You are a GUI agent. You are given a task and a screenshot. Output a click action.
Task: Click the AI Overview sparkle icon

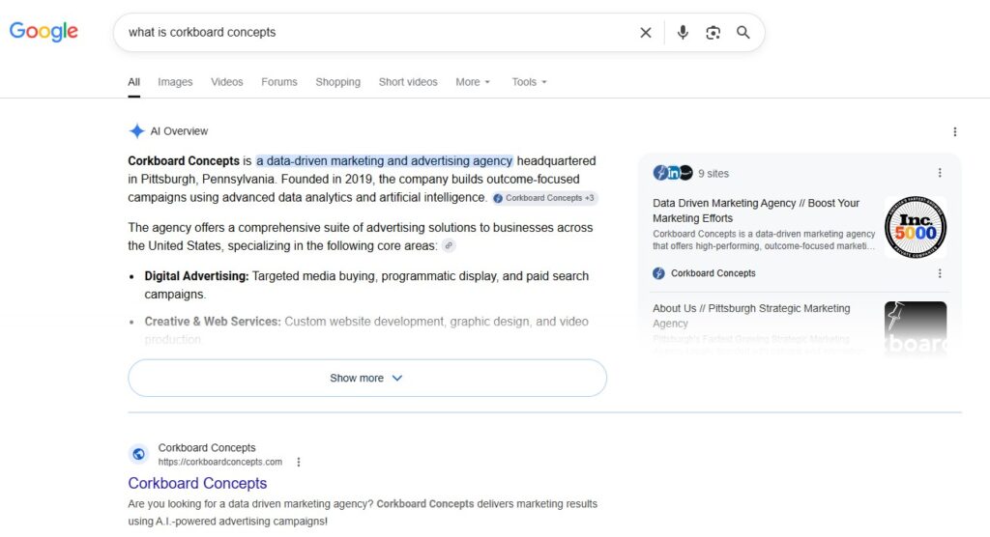pyautogui.click(x=137, y=130)
